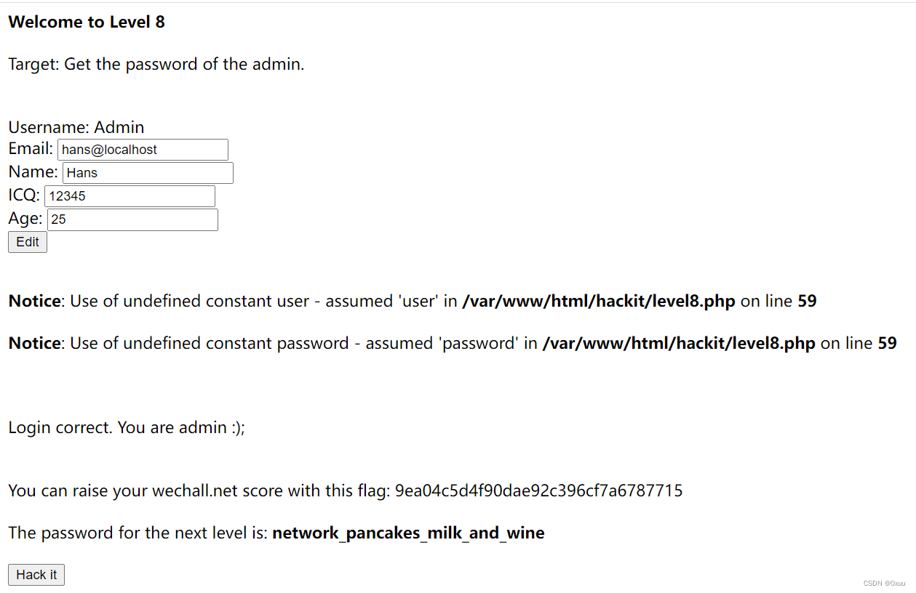Click the Login correct admin message
Image resolution: width=916 pixels, height=593 pixels.
(126, 427)
